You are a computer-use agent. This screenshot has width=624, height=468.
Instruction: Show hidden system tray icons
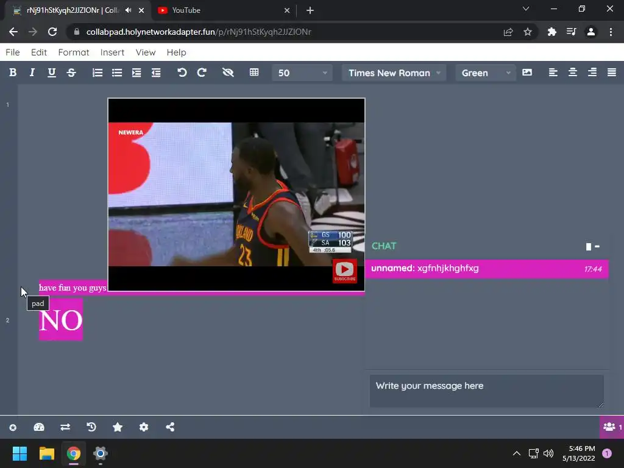517,453
